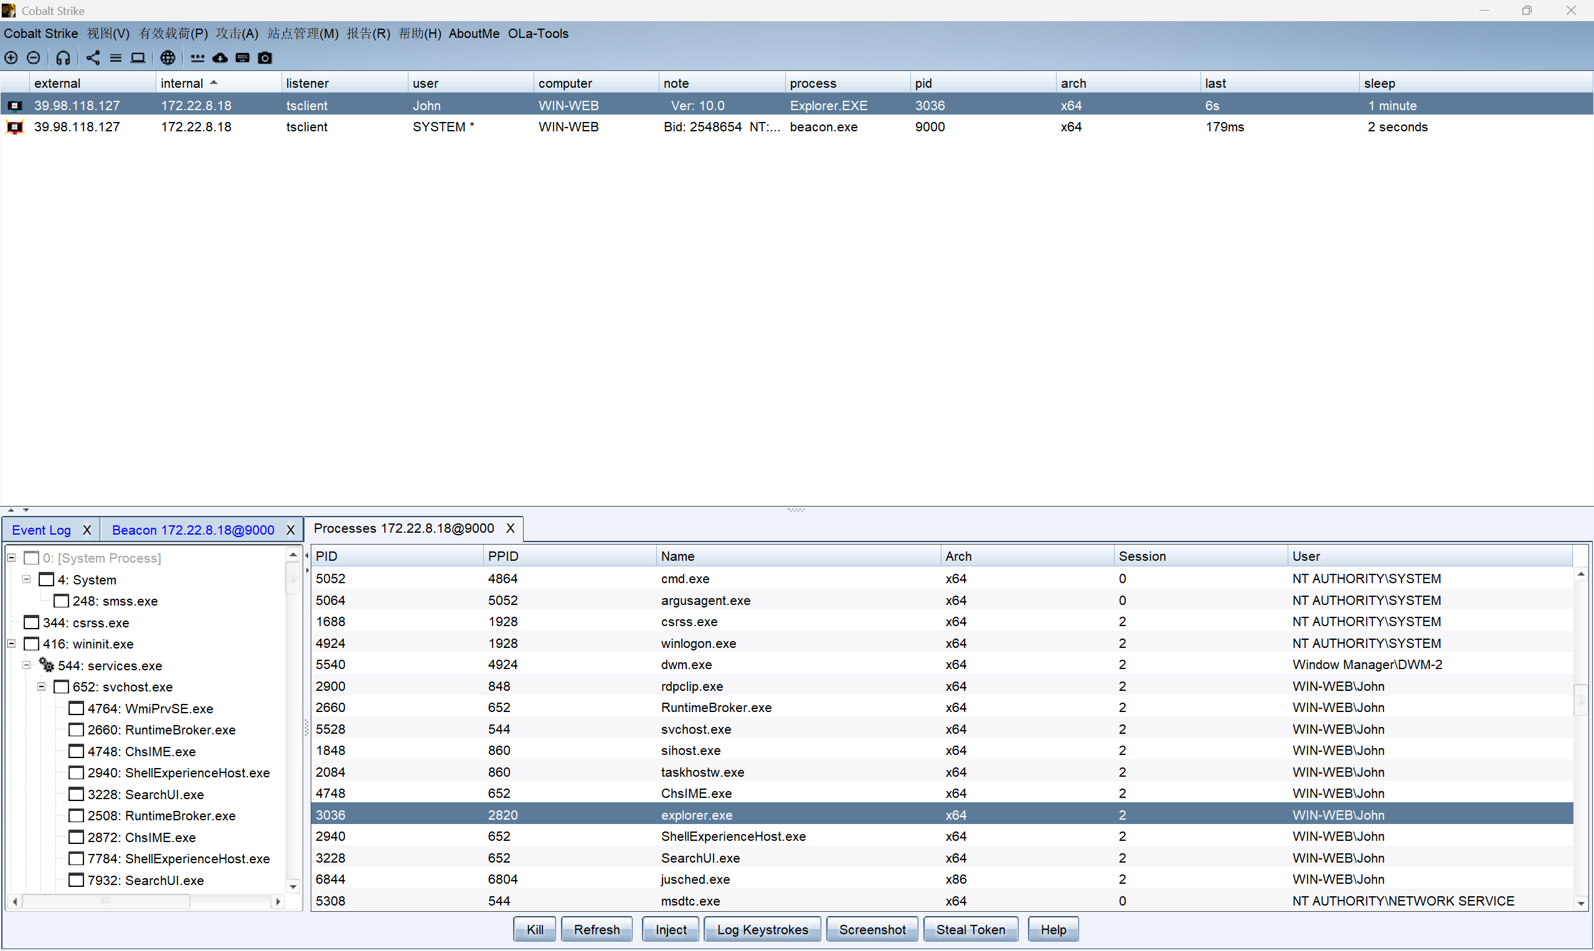The height and width of the screenshot is (951, 1594).
Task: Click the Inject button
Action: (x=671, y=929)
